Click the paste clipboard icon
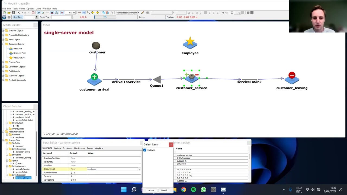This screenshot has height=195, width=347. tap(108, 12)
